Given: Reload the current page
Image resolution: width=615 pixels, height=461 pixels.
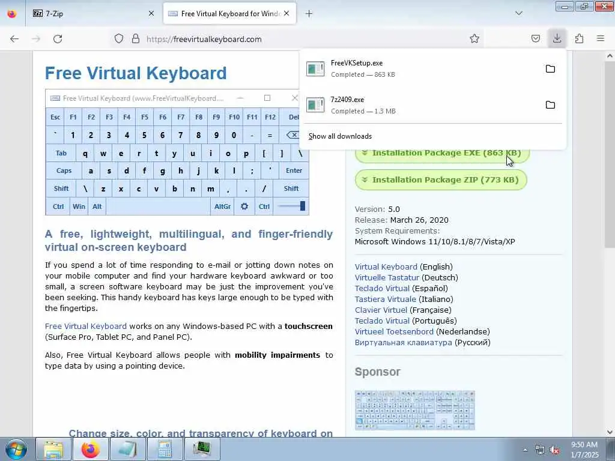Looking at the screenshot, I should click(x=58, y=39).
